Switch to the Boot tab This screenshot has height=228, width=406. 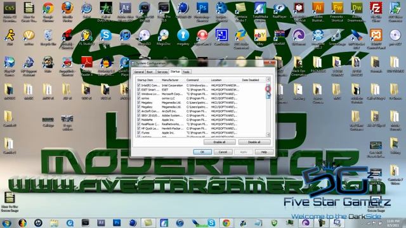(150, 72)
